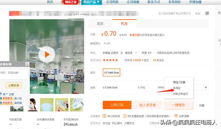Expand the 供应产品 navigation dropdown
This screenshot has width=221, height=129.
tap(92, 2)
